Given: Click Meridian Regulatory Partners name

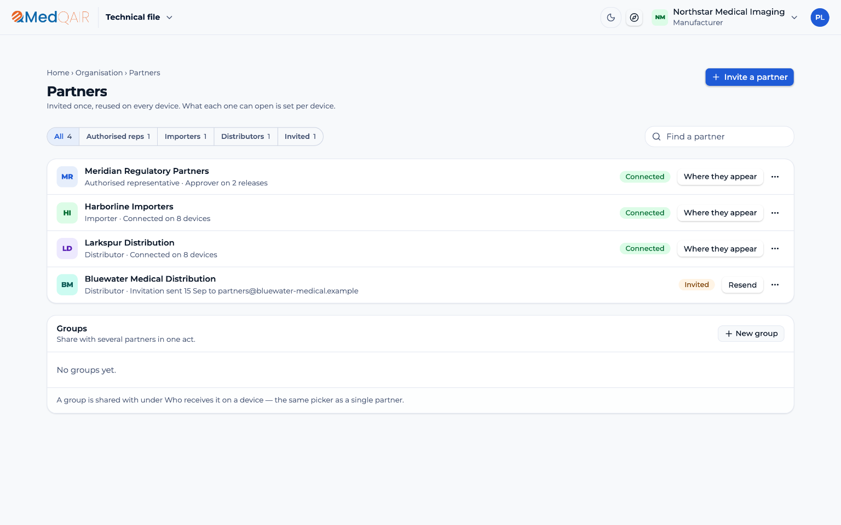Looking at the screenshot, I should [147, 171].
